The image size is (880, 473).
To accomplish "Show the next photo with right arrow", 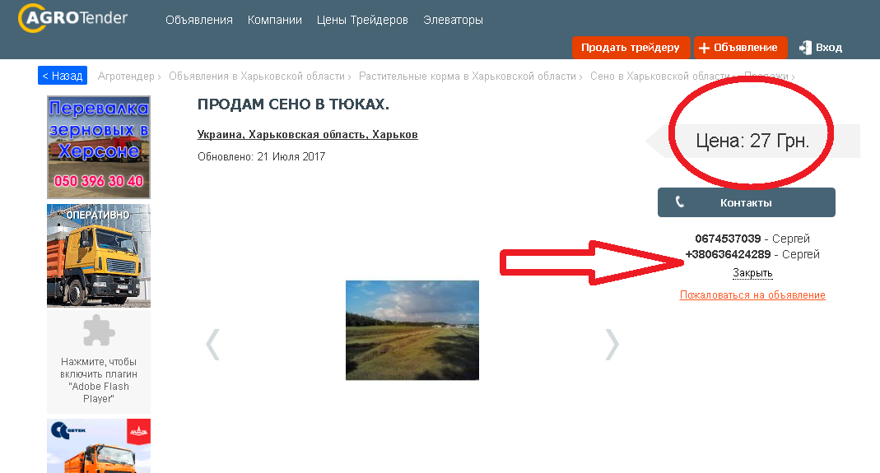I will tap(612, 344).
